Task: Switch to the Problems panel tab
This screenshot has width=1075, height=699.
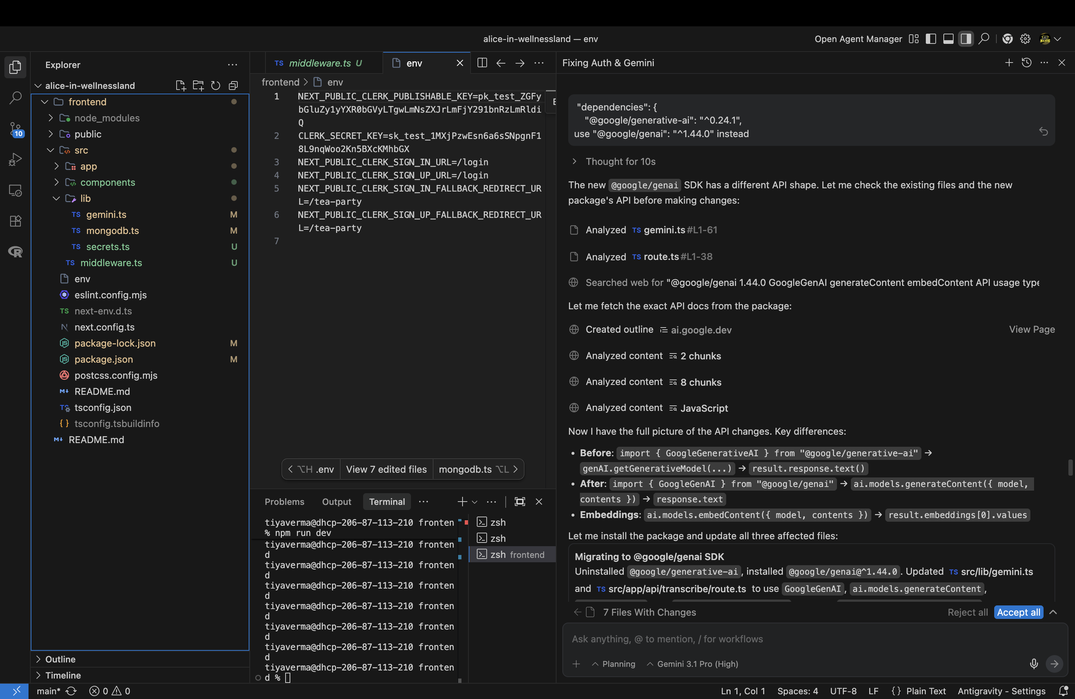Action: pyautogui.click(x=284, y=502)
